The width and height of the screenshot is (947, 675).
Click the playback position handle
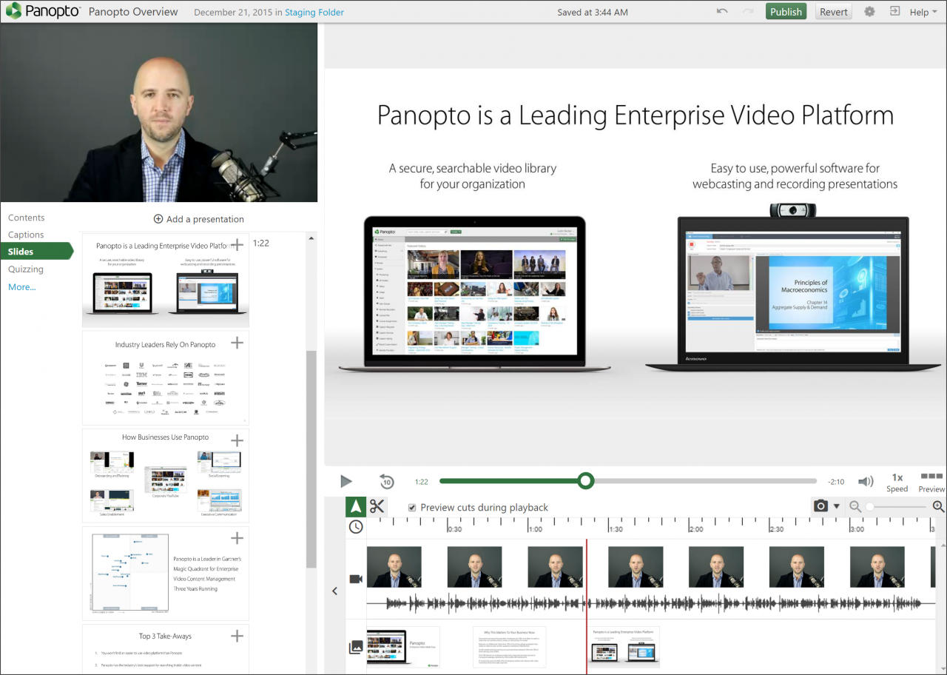click(x=586, y=481)
